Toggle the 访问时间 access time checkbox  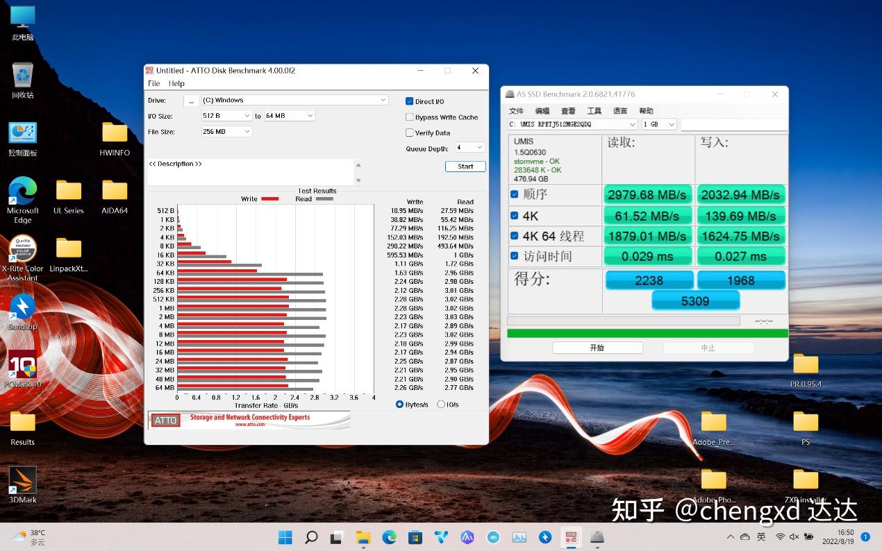click(515, 256)
